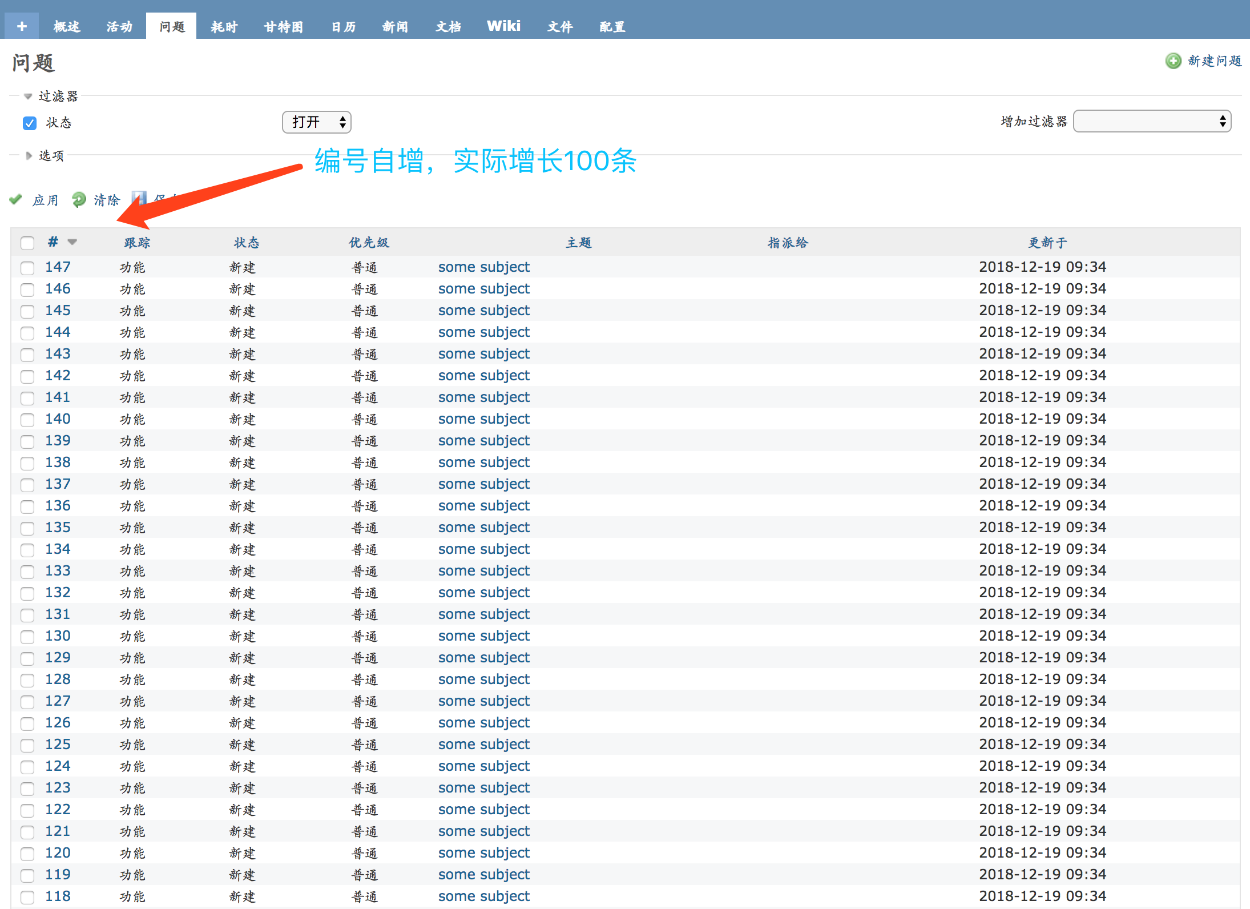Check the select-all checkbox in table header
Image resolution: width=1250 pixels, height=909 pixels.
pyautogui.click(x=27, y=243)
